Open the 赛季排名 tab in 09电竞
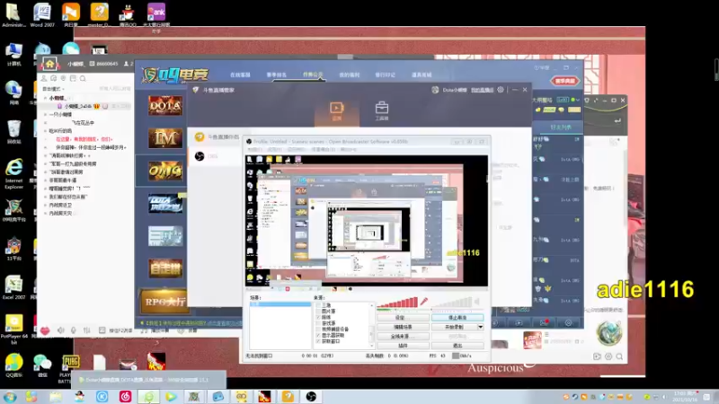 pyautogui.click(x=276, y=75)
